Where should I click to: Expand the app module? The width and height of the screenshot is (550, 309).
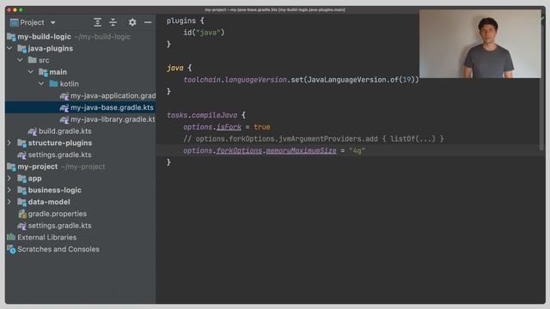tap(9, 179)
